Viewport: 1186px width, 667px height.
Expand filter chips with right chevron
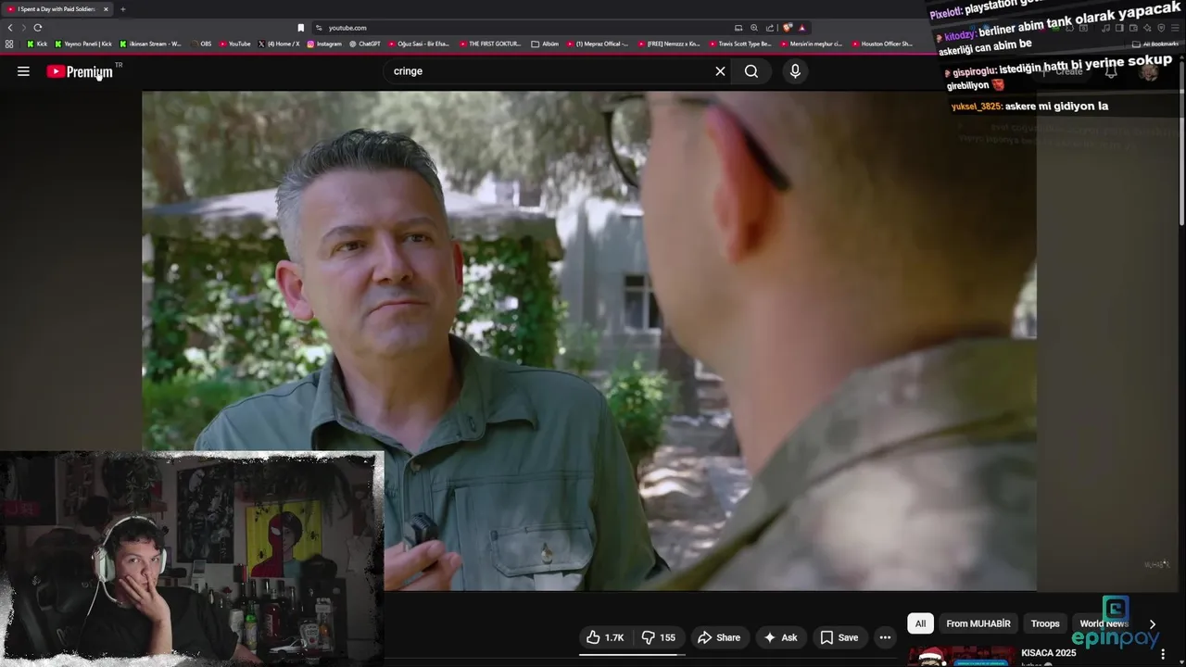click(1152, 624)
